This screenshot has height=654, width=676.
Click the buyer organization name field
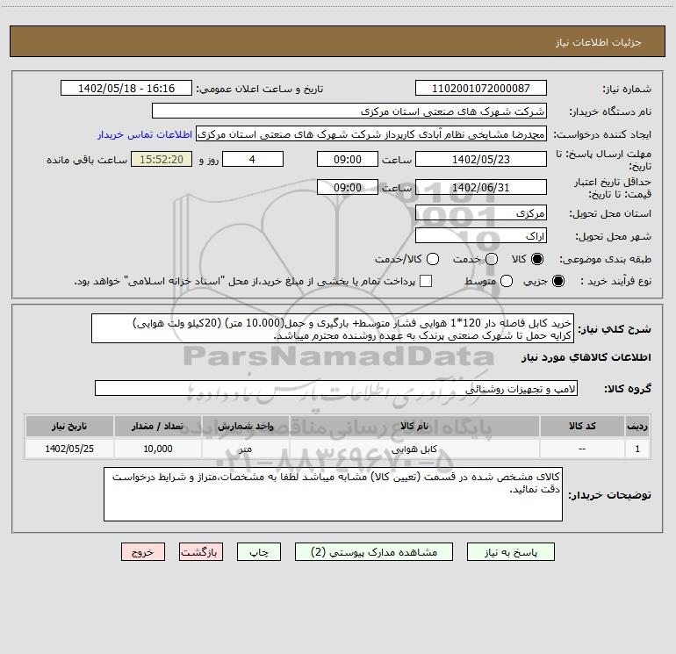click(x=349, y=111)
